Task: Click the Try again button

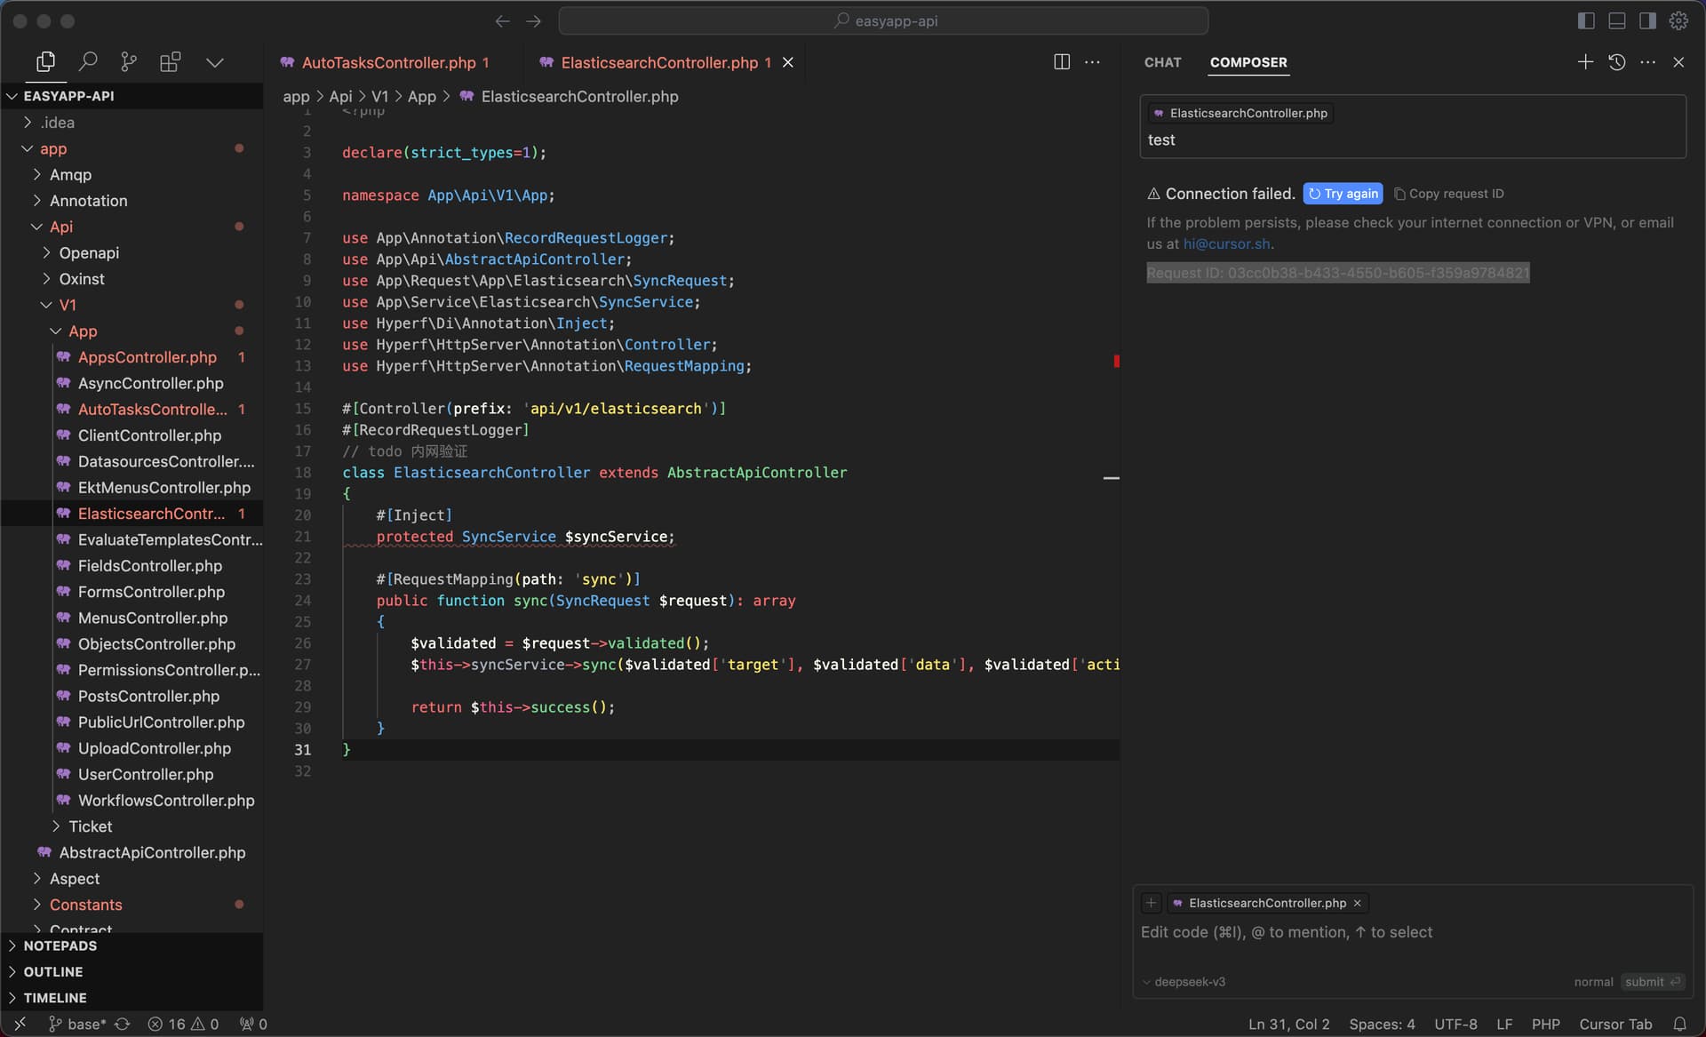Action: coord(1343,194)
